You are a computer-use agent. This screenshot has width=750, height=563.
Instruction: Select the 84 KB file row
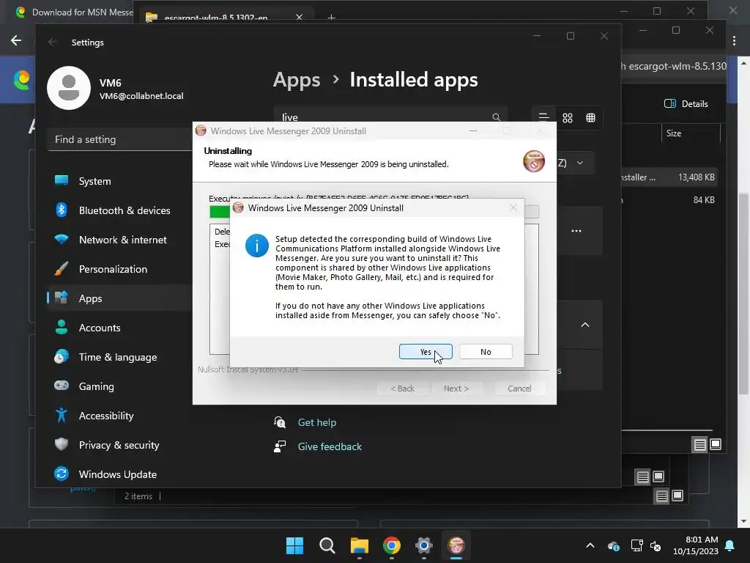click(669, 199)
